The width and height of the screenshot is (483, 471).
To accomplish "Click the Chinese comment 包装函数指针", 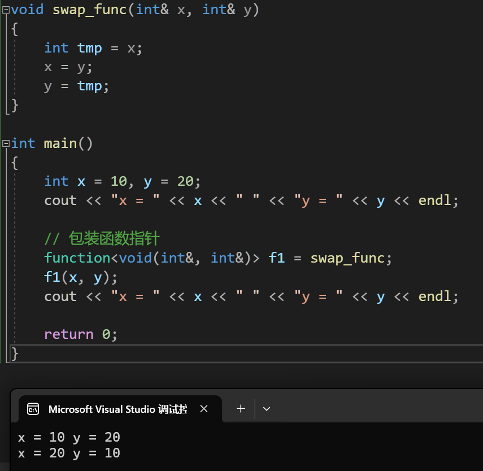I will (x=114, y=238).
